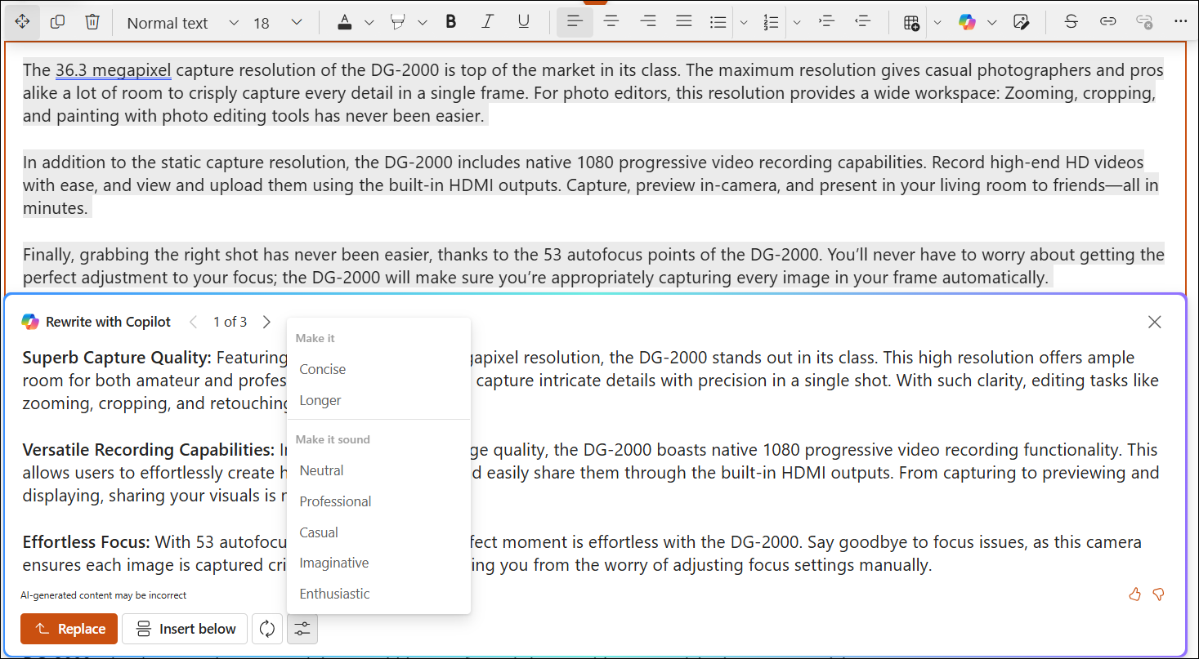Apply strikethrough formatting
Screen dimensions: 1199x659
coord(1071,21)
